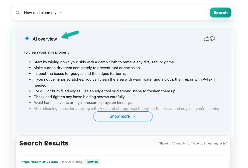Open the https://ecom.ai12z.com result link
Screen dimensions: 248x168
click(x=40, y=162)
